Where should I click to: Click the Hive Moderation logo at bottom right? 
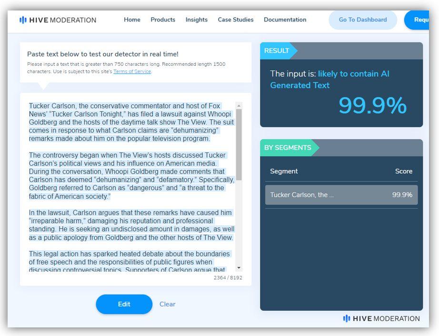click(x=381, y=319)
